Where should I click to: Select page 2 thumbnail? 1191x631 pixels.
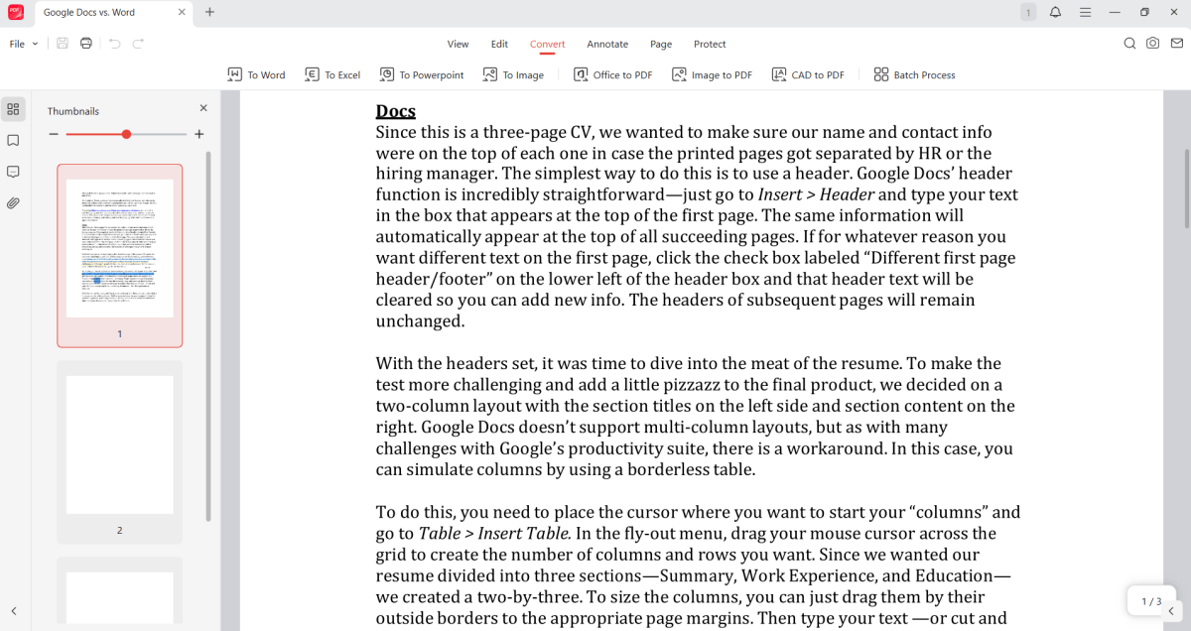coord(119,451)
